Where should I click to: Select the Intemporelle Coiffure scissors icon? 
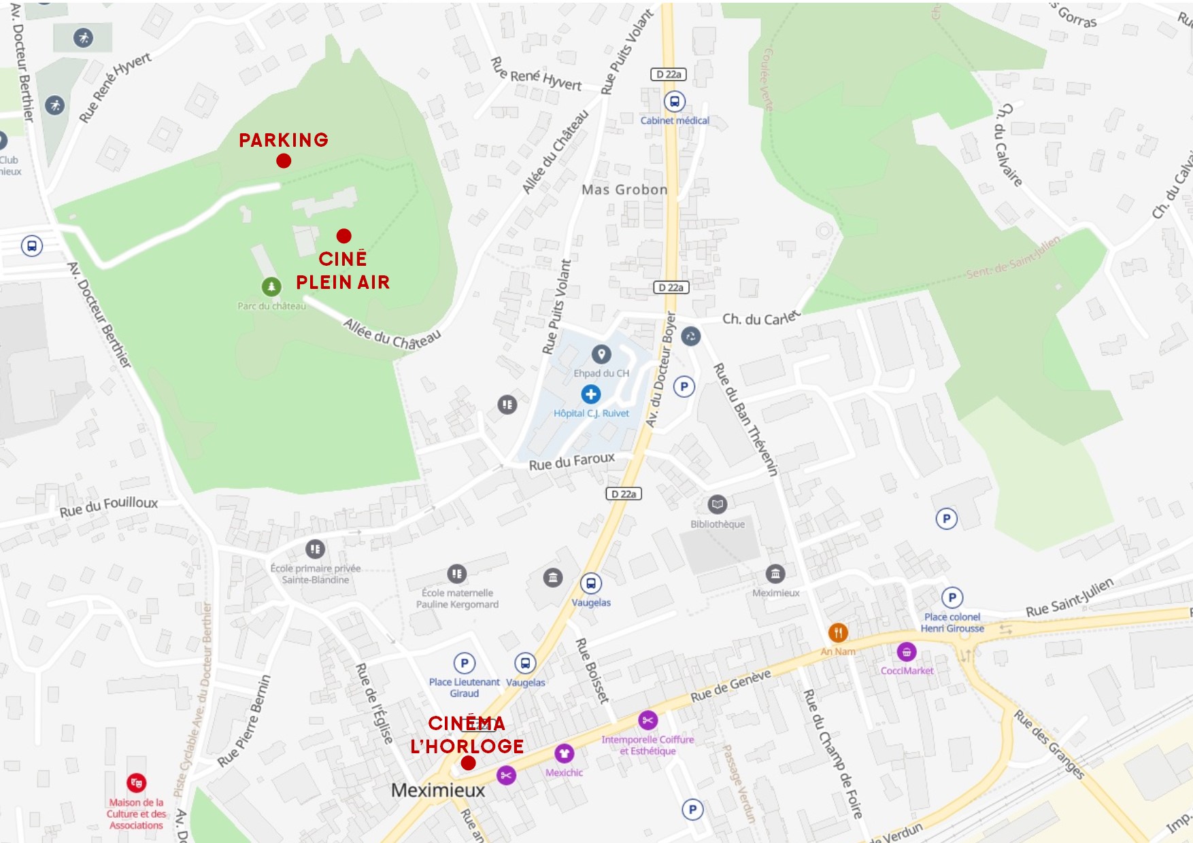click(x=648, y=720)
